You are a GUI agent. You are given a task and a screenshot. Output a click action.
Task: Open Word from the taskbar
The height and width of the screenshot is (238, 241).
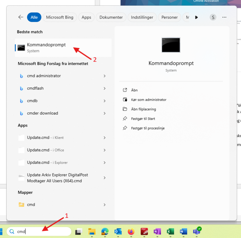tap(183, 232)
